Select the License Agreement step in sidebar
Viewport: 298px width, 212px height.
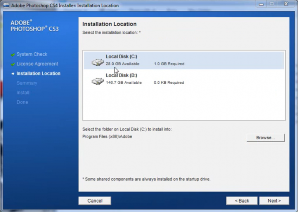point(37,64)
